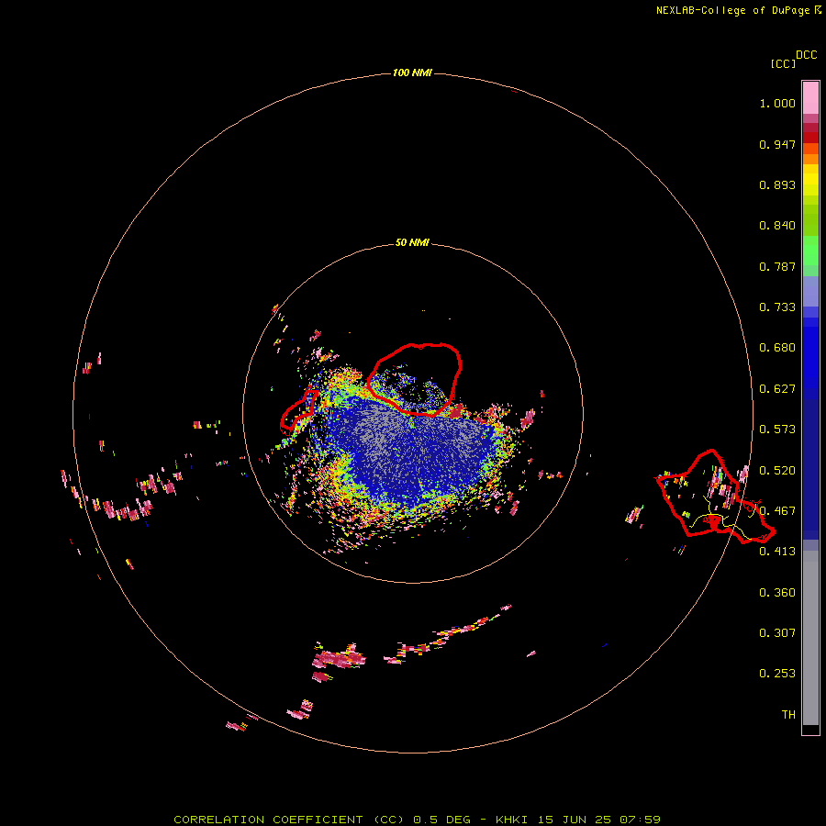This screenshot has width=826, height=826.
Task: Pick the light pink swatch beside 1.000
Action: pyautogui.click(x=810, y=98)
